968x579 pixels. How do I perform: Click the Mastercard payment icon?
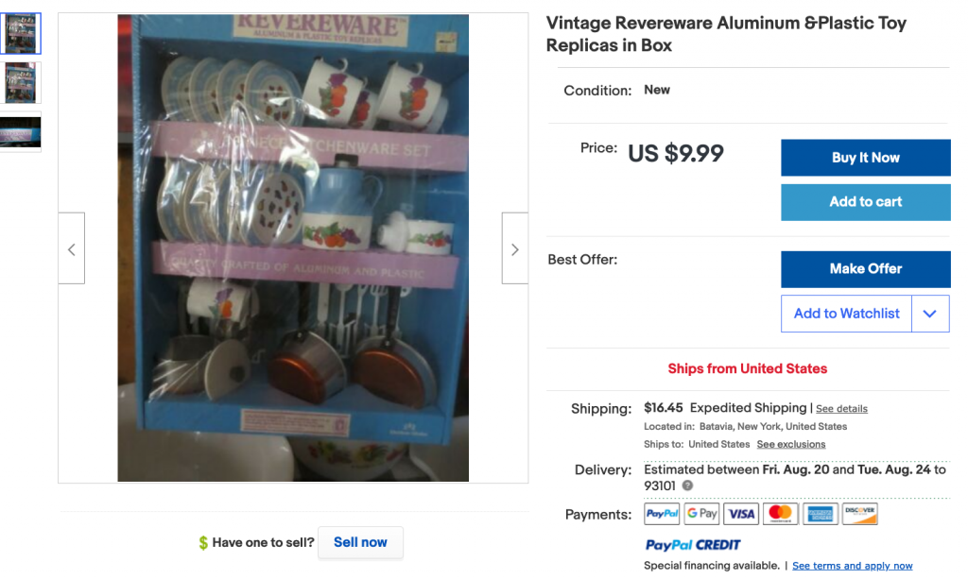coord(780,514)
